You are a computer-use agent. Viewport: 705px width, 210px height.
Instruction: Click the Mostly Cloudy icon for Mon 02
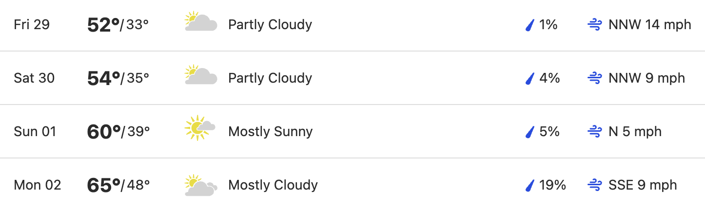pos(200,185)
